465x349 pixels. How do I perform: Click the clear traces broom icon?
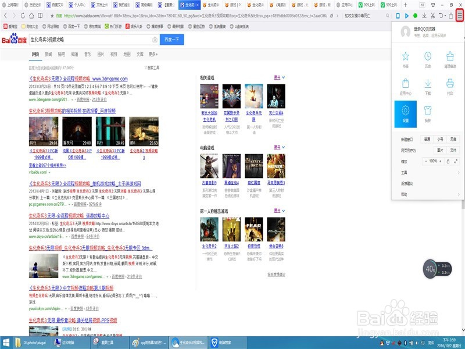click(450, 56)
